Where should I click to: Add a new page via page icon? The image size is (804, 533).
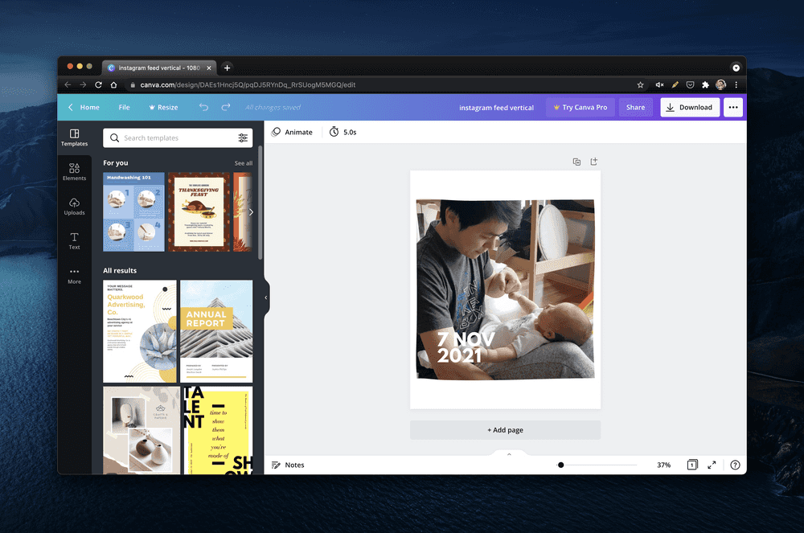pyautogui.click(x=594, y=162)
